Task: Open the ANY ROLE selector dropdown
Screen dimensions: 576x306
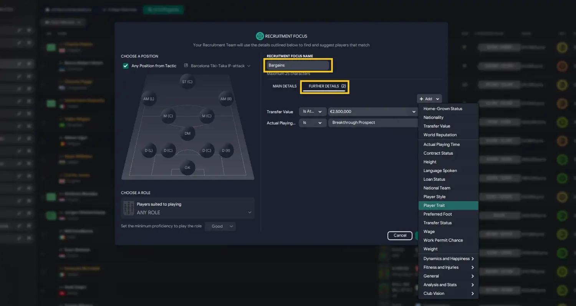Action: [x=188, y=208]
